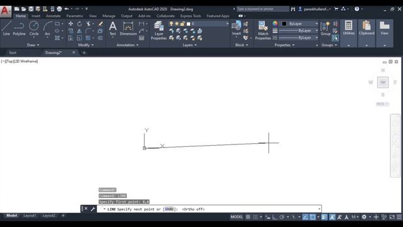Select the Fillet tool

coord(88,31)
